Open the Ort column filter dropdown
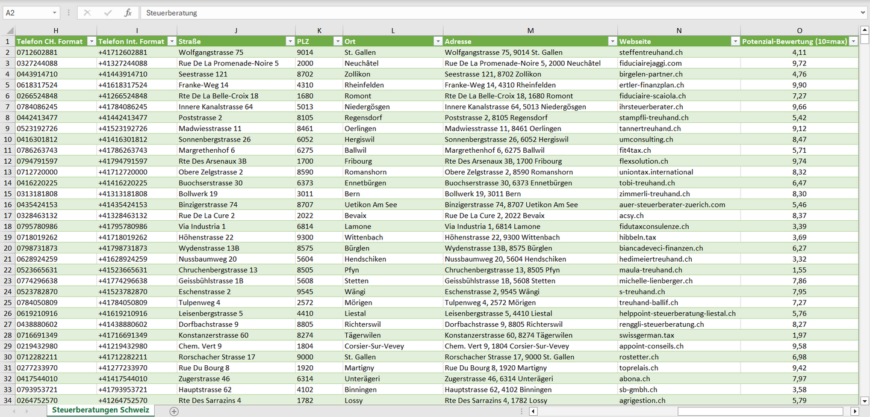The image size is (870, 417). click(x=437, y=42)
